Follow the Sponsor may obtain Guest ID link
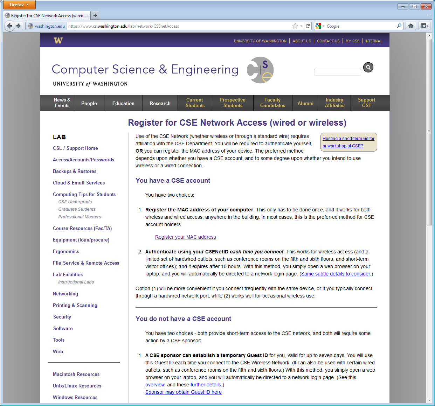 184,392
